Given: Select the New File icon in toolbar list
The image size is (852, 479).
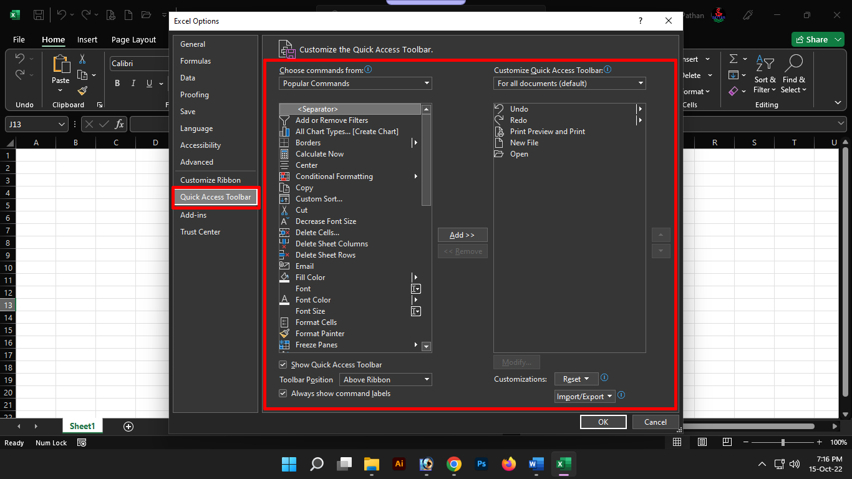Looking at the screenshot, I should [x=499, y=143].
